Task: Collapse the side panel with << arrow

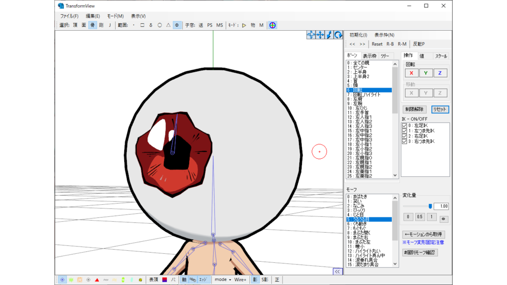Action: (x=337, y=271)
